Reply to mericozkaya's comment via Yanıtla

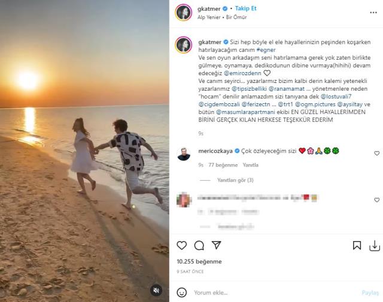(x=251, y=165)
